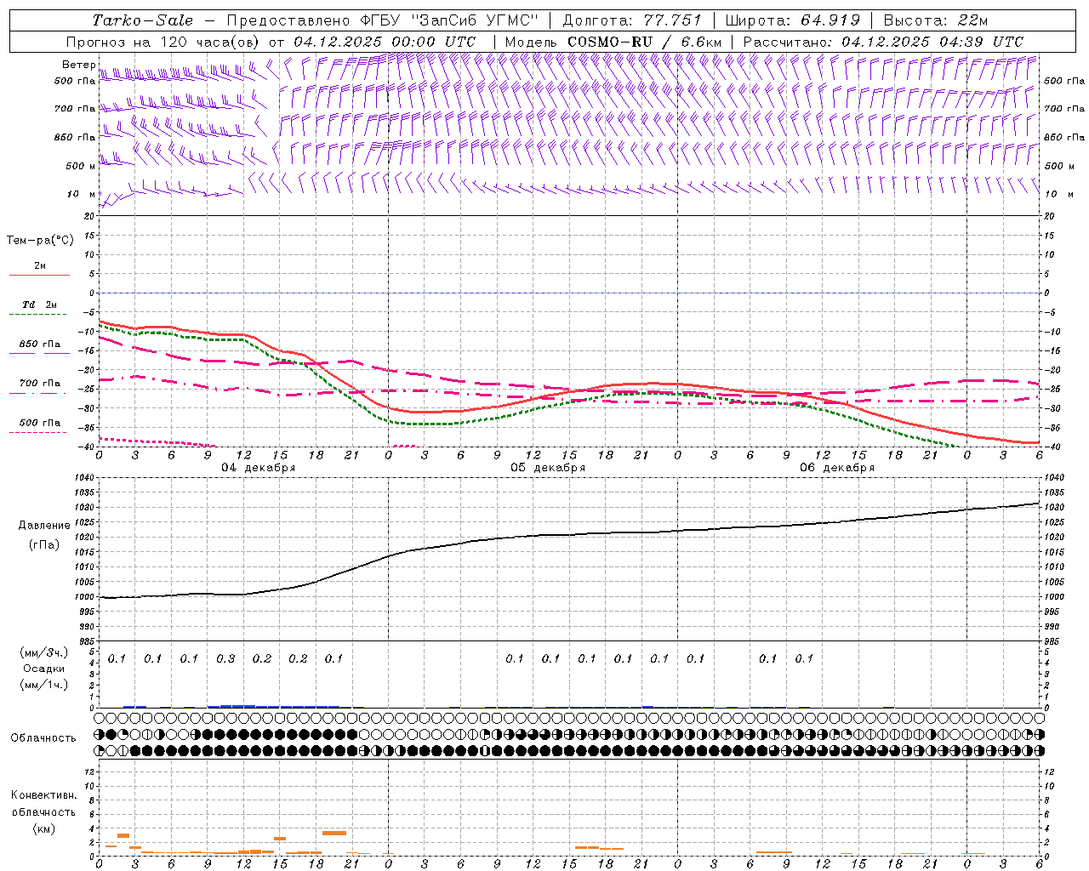Select the Td 2м dew point legend
The height and width of the screenshot is (871, 1089).
tap(39, 305)
